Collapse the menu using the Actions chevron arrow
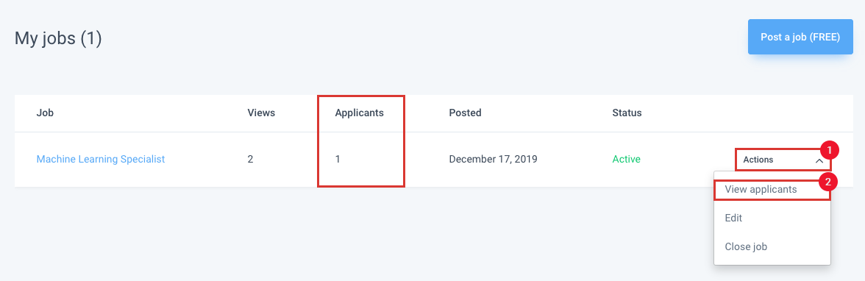This screenshot has width=865, height=281. tap(819, 160)
